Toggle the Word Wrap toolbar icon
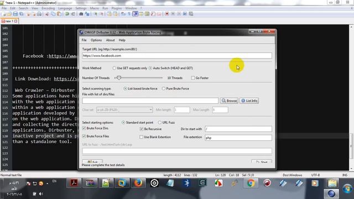The height and width of the screenshot is (199, 354). (x=123, y=14)
